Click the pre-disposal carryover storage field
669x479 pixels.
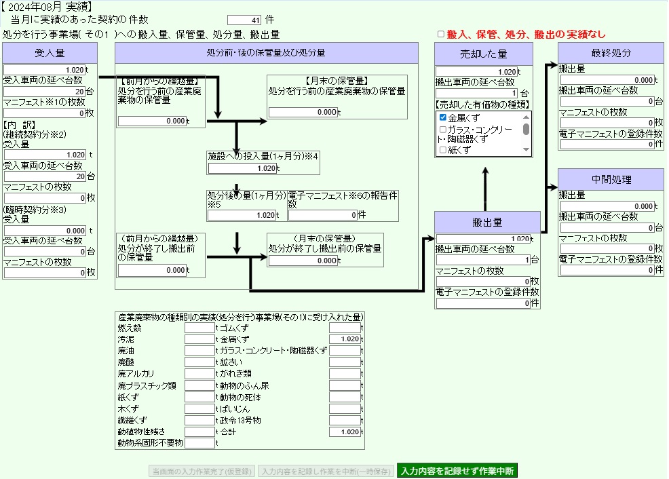click(x=152, y=121)
